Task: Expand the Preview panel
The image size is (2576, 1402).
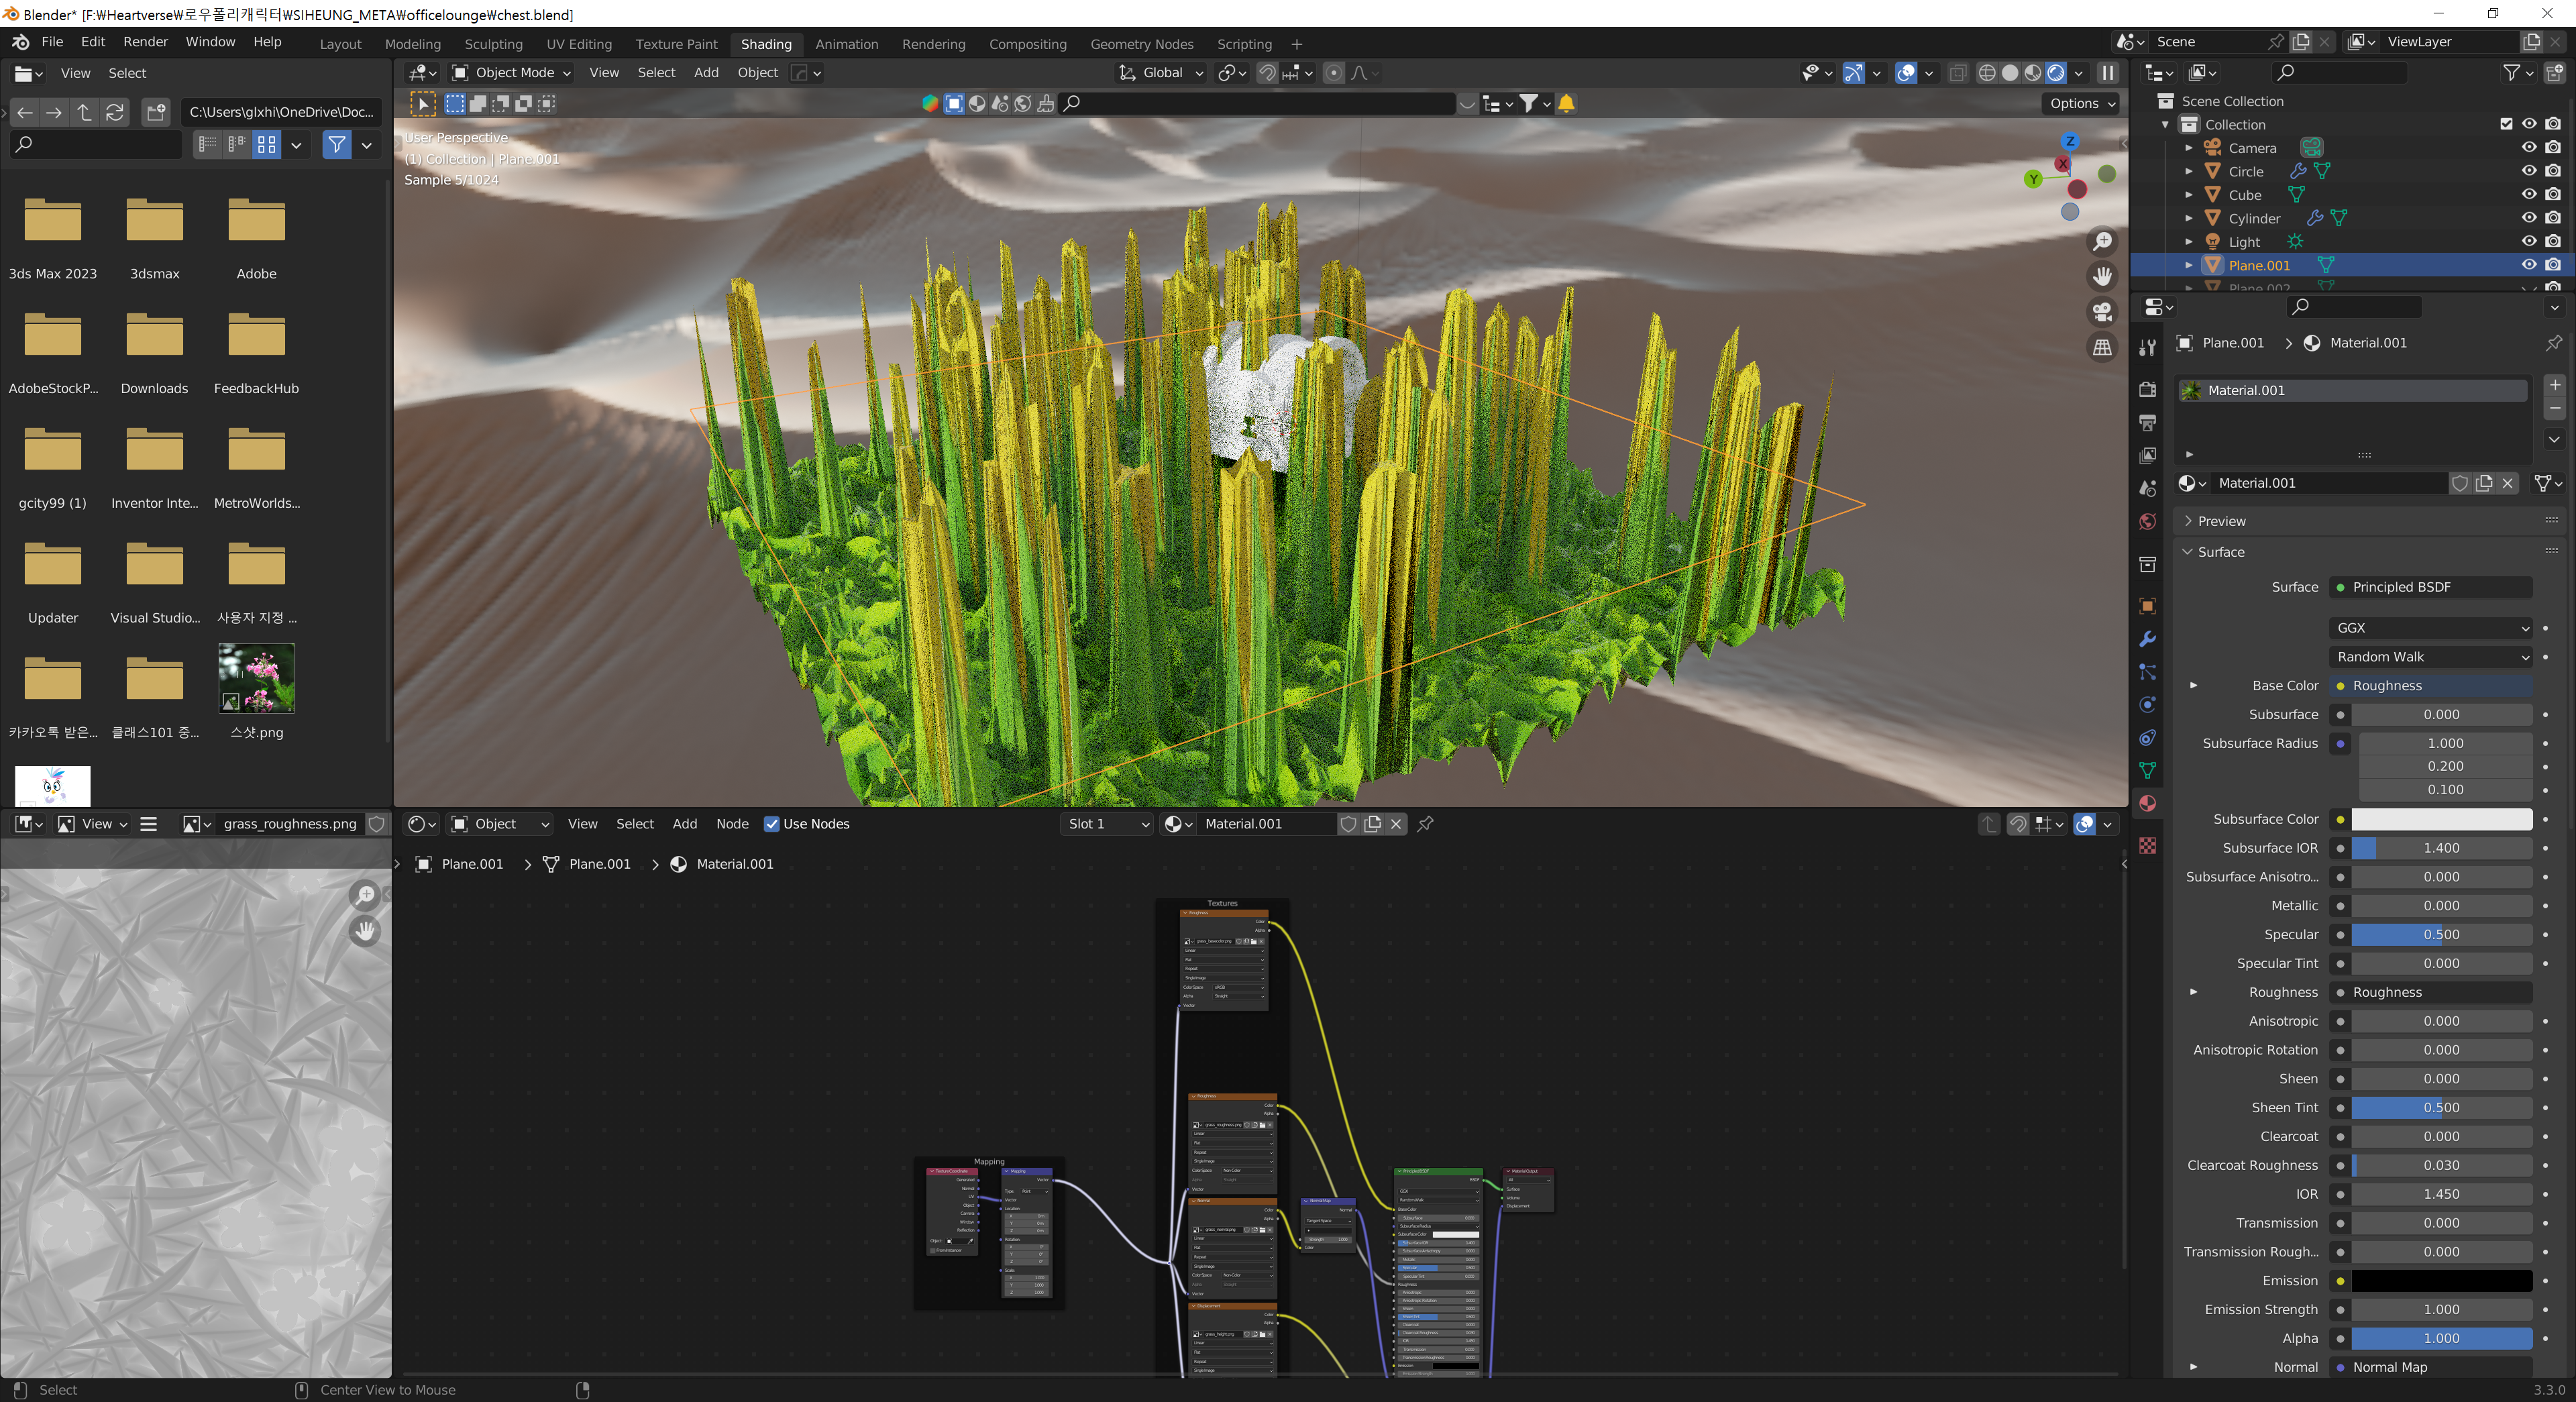Action: (x=2221, y=521)
